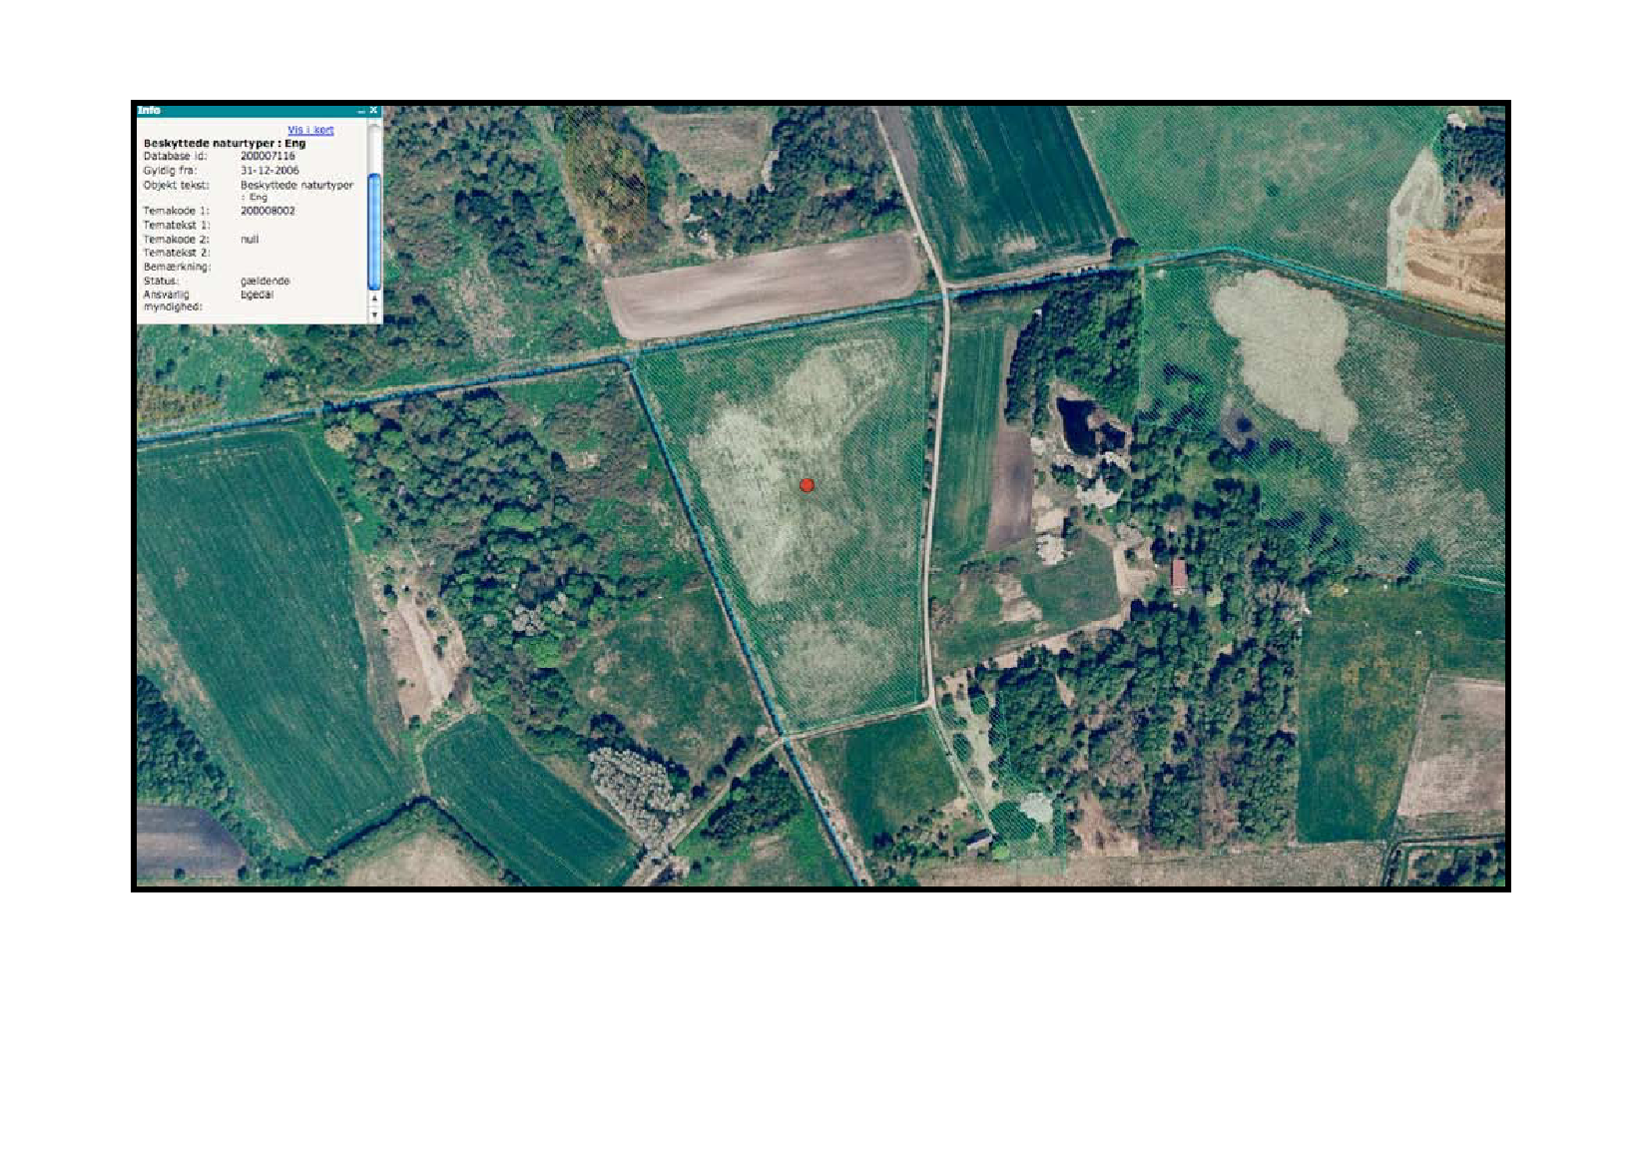Click the Info panel scroll up arrow
1651x1167 pixels.
374,298
